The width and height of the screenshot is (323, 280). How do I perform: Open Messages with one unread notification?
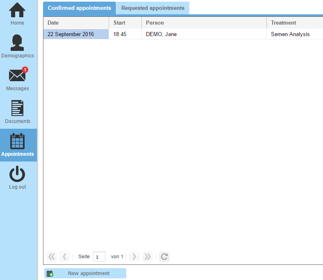point(18,79)
